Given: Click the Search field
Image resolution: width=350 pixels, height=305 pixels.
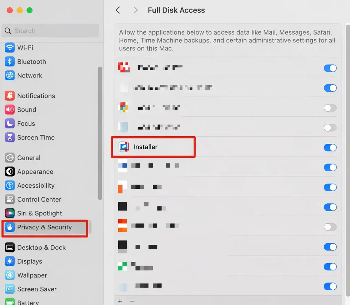Looking at the screenshot, I should pos(50,31).
